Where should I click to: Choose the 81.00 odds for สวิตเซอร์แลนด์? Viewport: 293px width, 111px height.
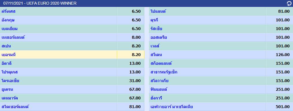click(135, 107)
